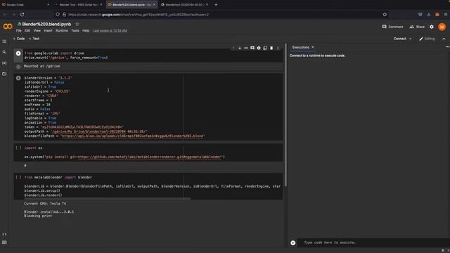Click the notebook vertical scrollbar
This screenshot has width=450, height=253.
point(285,115)
